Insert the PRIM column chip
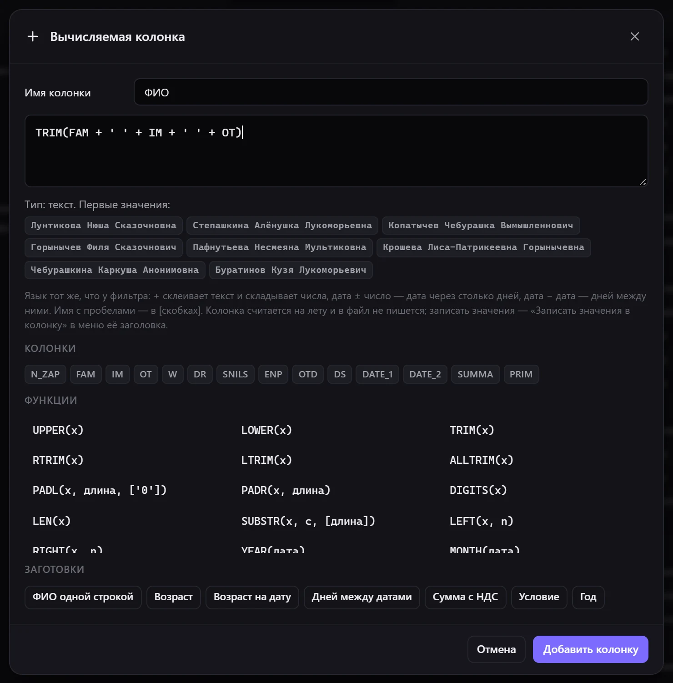The width and height of the screenshot is (673, 683). coord(521,374)
